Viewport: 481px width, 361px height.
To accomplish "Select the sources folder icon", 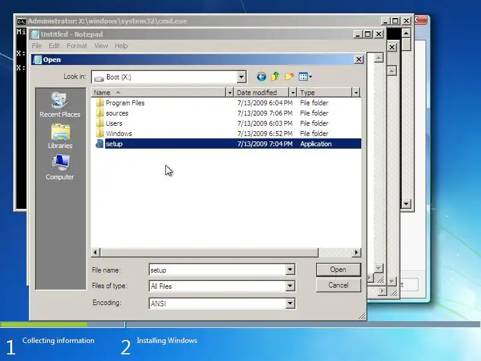I will (x=100, y=113).
